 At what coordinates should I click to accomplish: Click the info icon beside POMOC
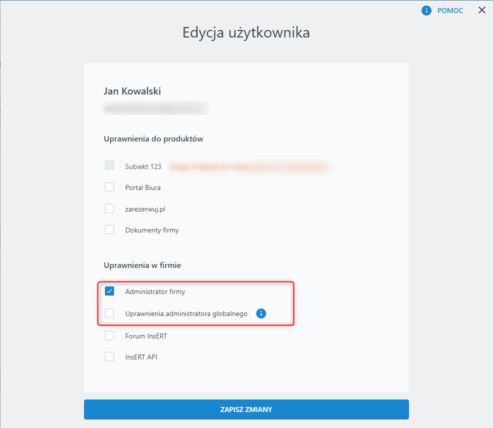426,10
